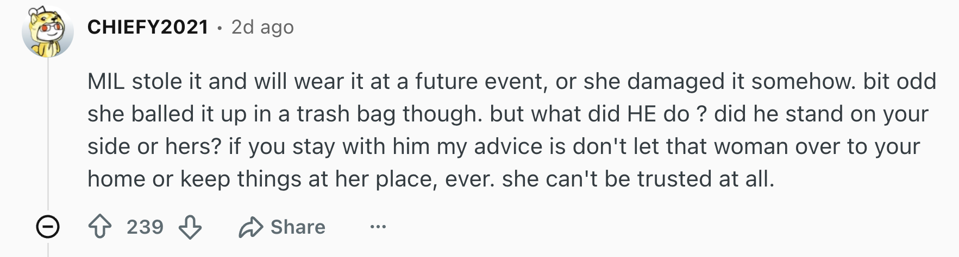959x257 pixels.
Task: Collapse the comment thread with minus icon
Action: point(48,227)
